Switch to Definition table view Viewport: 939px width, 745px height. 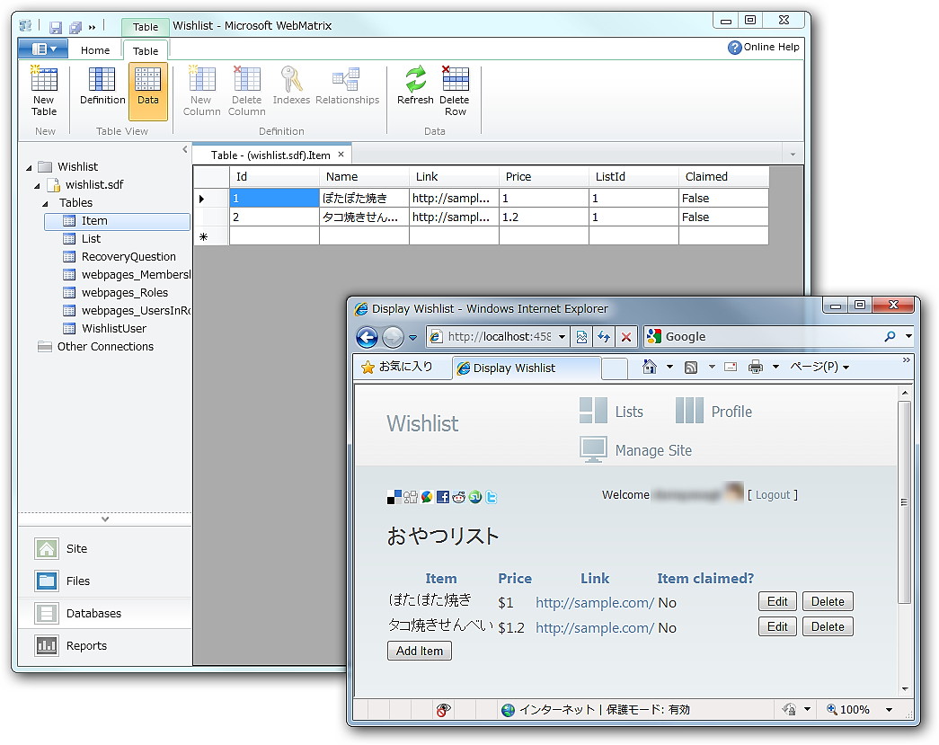[102, 87]
